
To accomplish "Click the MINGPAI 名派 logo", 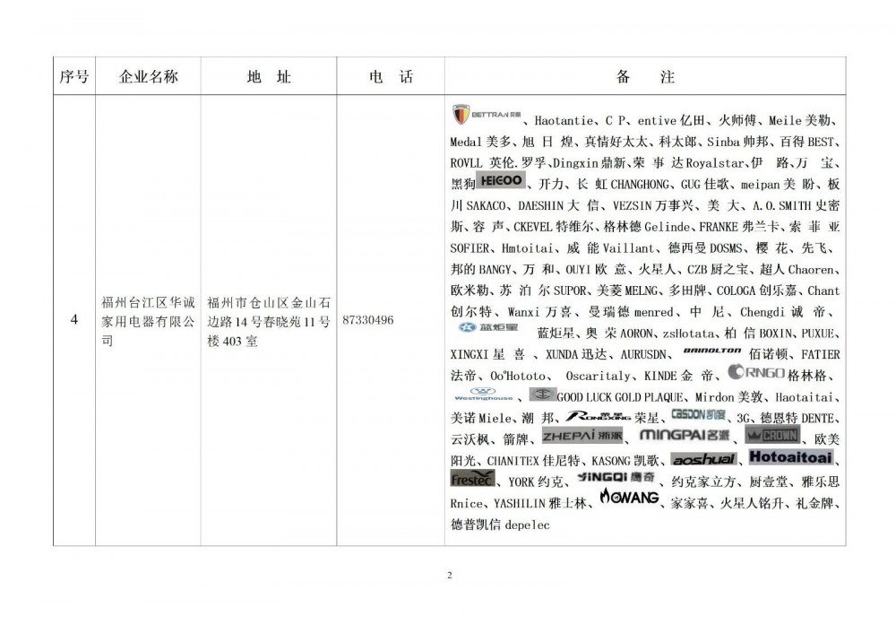I will click(685, 436).
